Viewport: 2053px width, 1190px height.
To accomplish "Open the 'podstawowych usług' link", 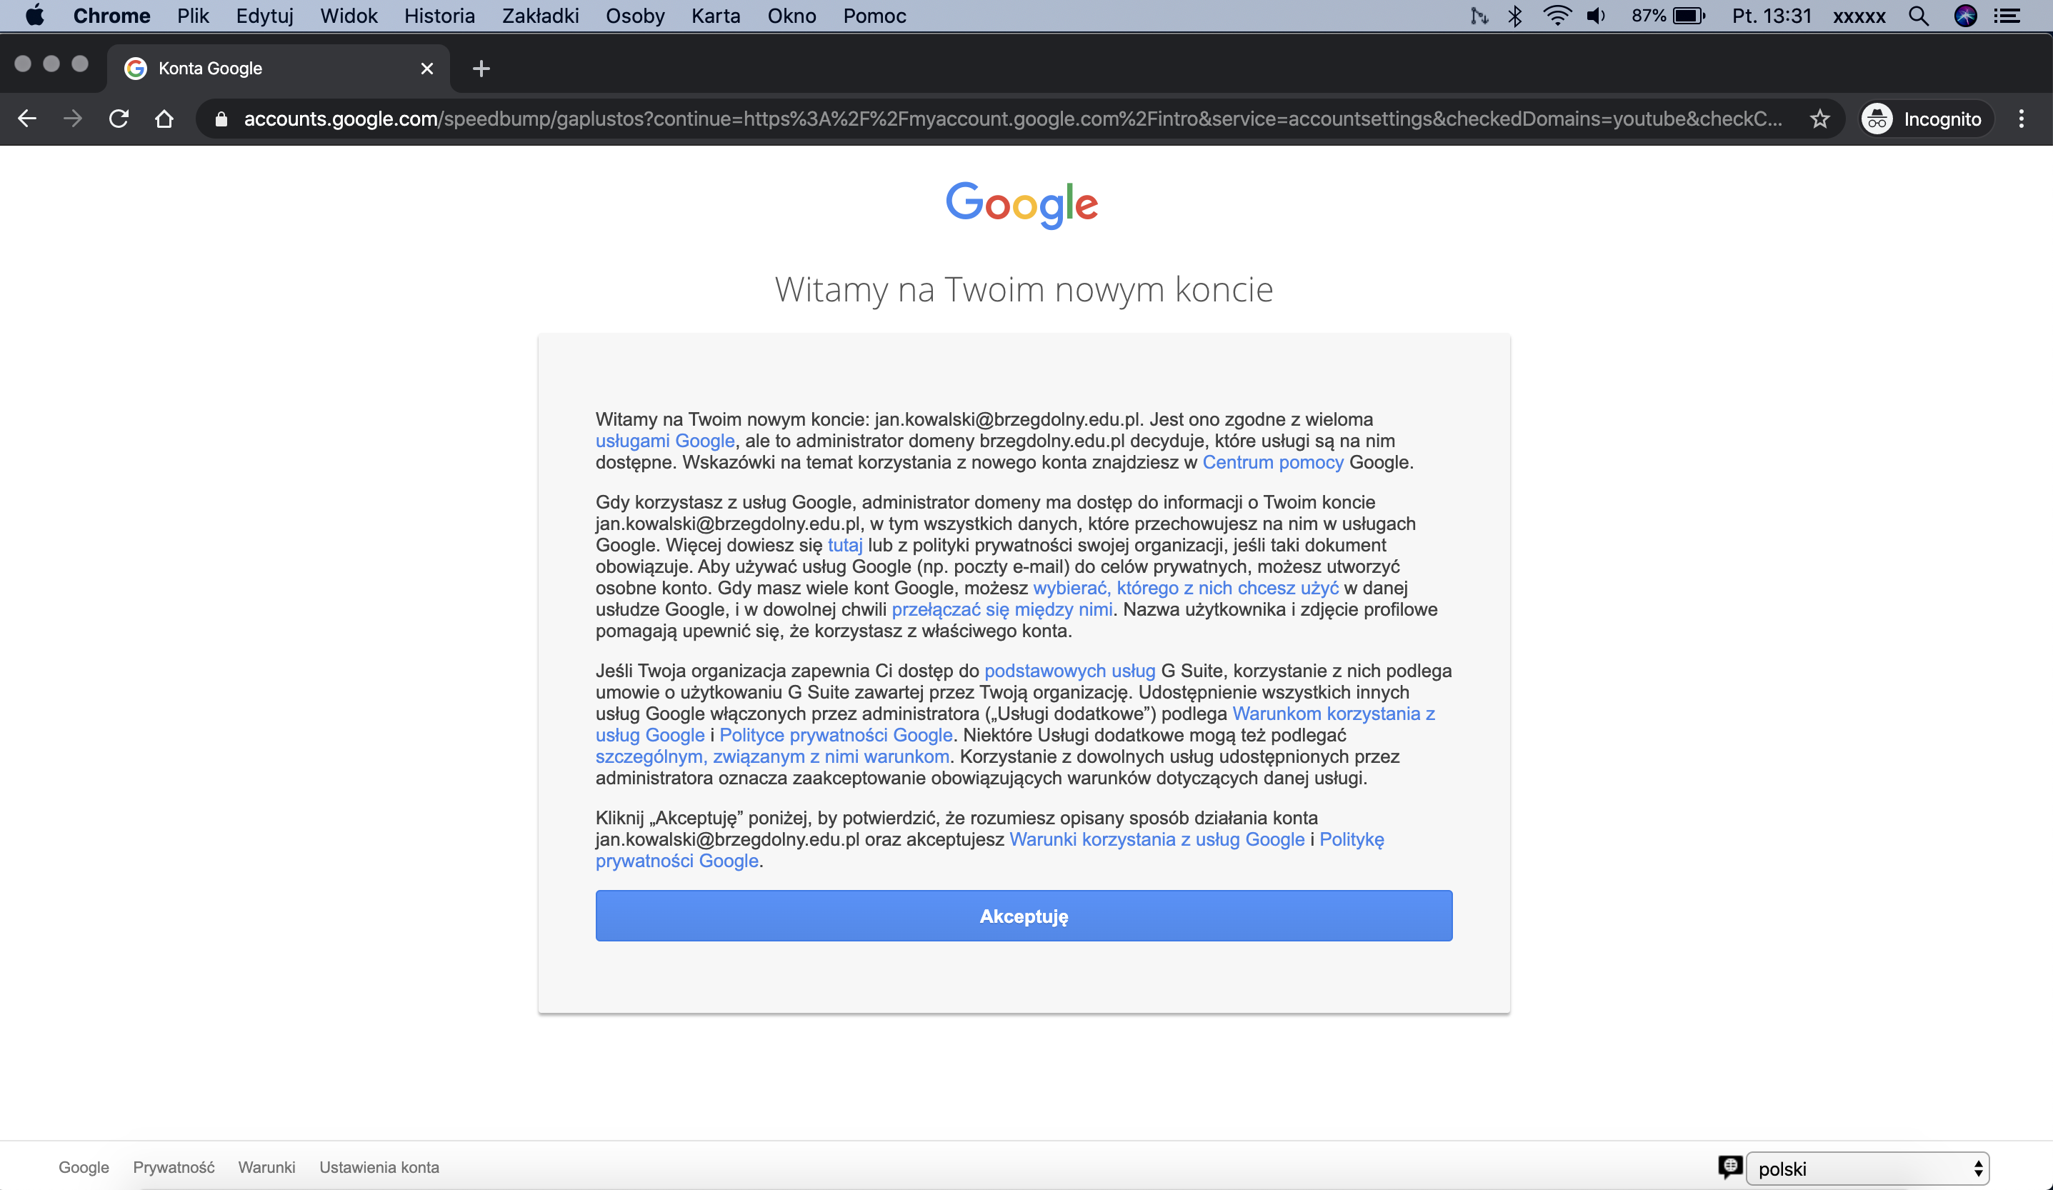I will click(1069, 670).
